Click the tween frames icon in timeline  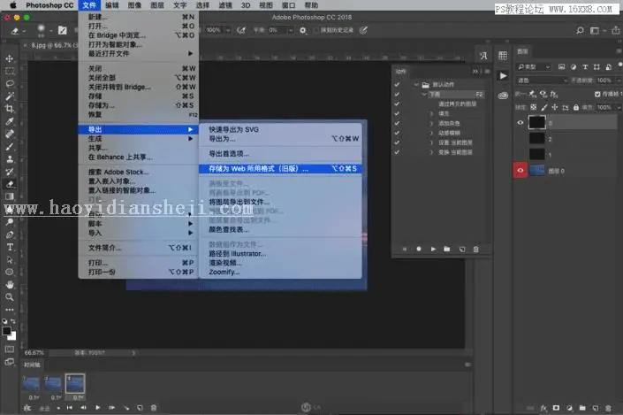click(126, 407)
